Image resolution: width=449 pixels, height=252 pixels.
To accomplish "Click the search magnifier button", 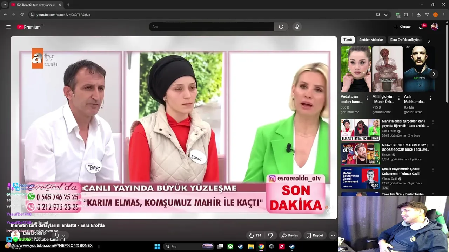I will coord(281,27).
